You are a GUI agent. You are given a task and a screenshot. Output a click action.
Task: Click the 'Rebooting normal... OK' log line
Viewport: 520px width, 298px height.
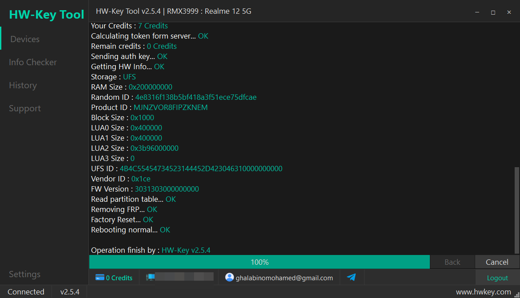click(x=130, y=230)
